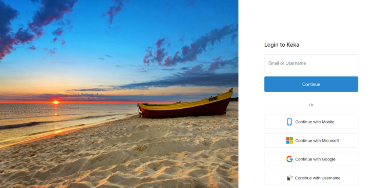Image resolution: width=376 pixels, height=188 pixels.
Task: Focus the Email or Username field
Action: click(x=311, y=64)
